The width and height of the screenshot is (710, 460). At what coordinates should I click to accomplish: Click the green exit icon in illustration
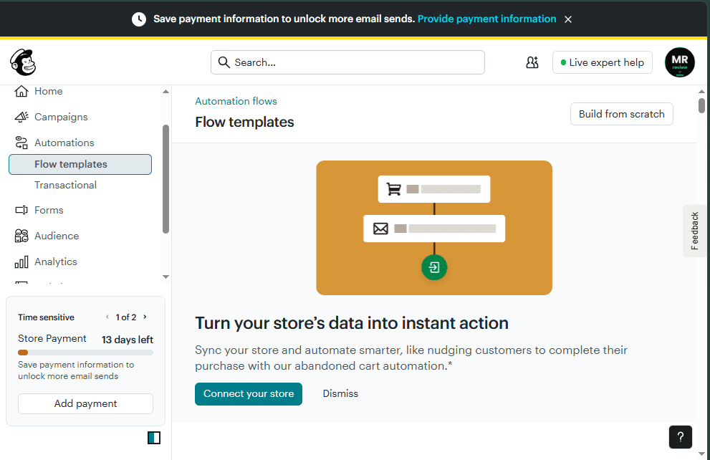[x=434, y=267]
